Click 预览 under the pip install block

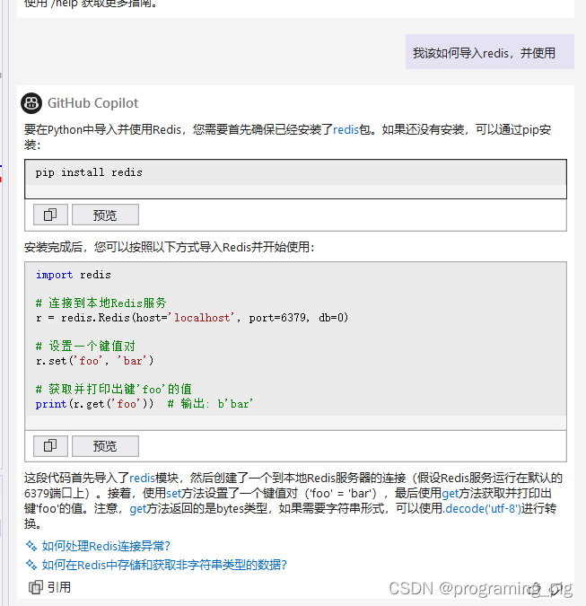105,215
